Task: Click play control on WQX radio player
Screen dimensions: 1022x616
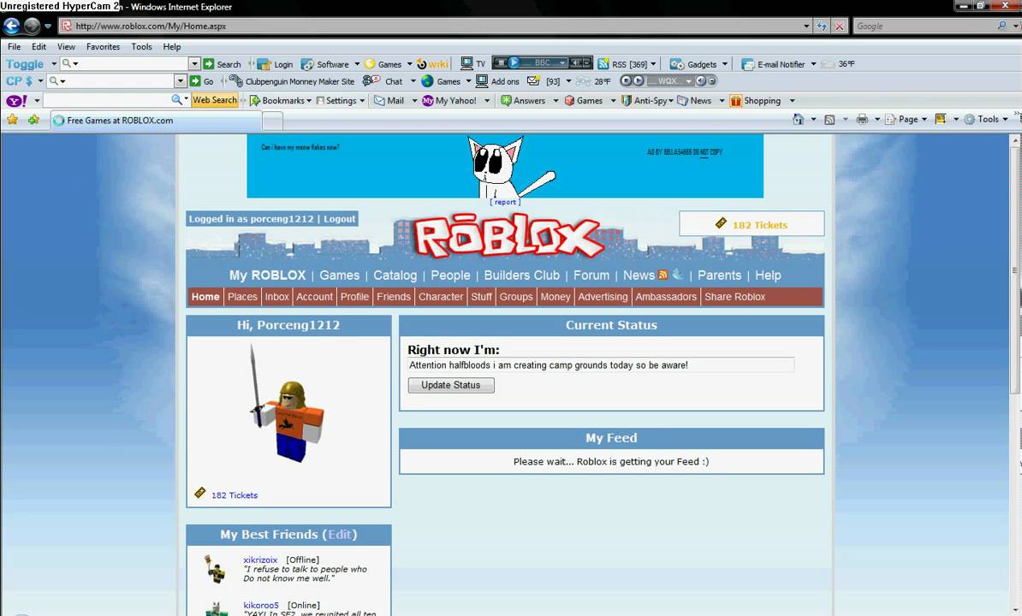Action: [x=639, y=80]
